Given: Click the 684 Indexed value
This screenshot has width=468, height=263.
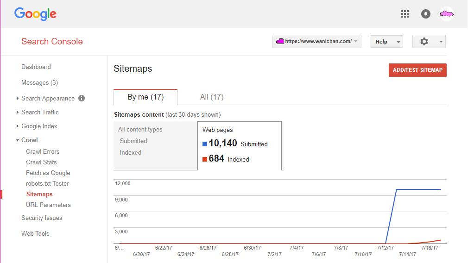Looking at the screenshot, I should 216,159.
